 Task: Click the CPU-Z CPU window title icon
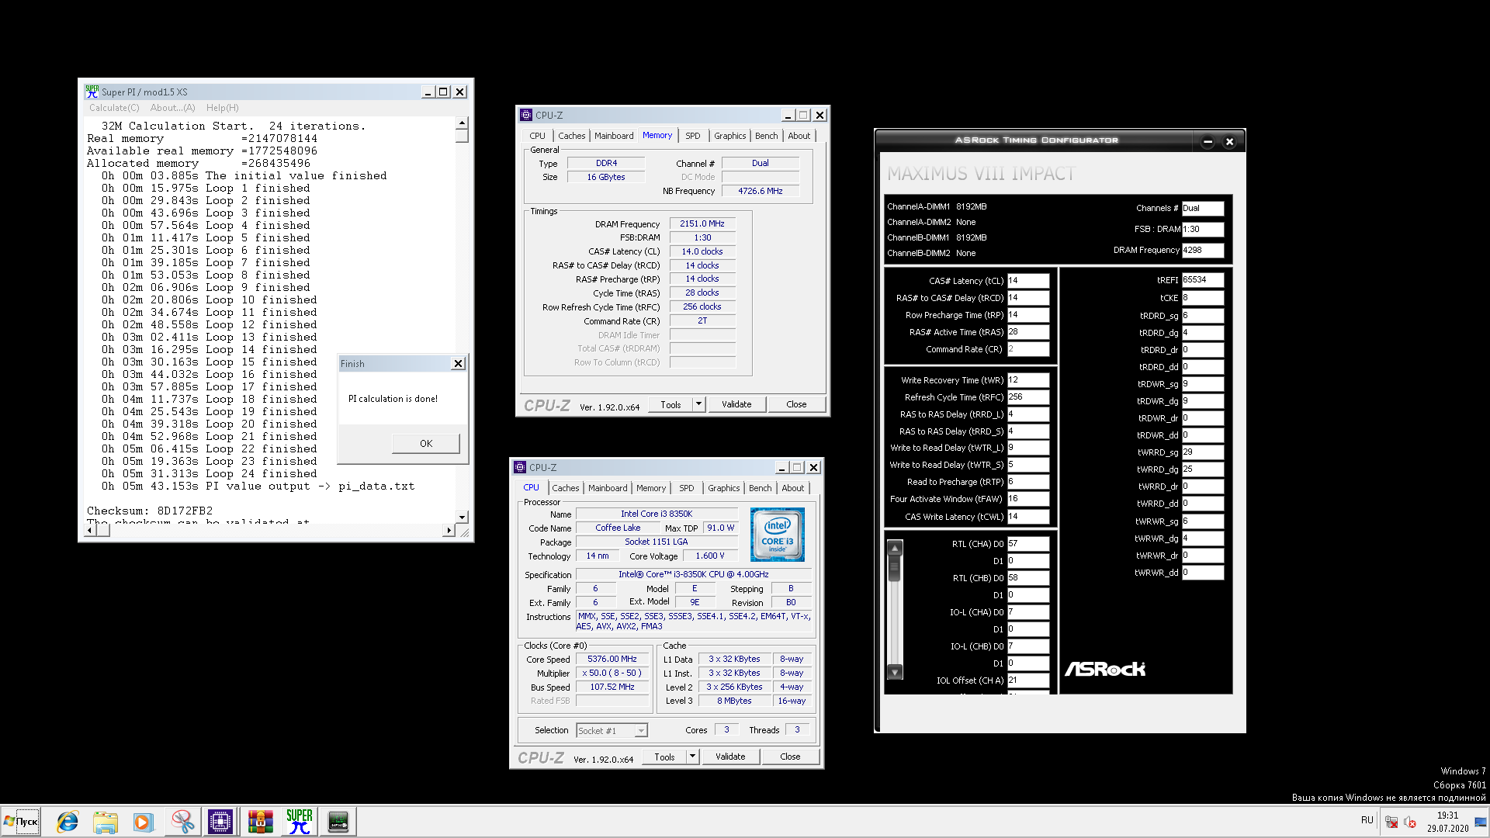tap(520, 467)
